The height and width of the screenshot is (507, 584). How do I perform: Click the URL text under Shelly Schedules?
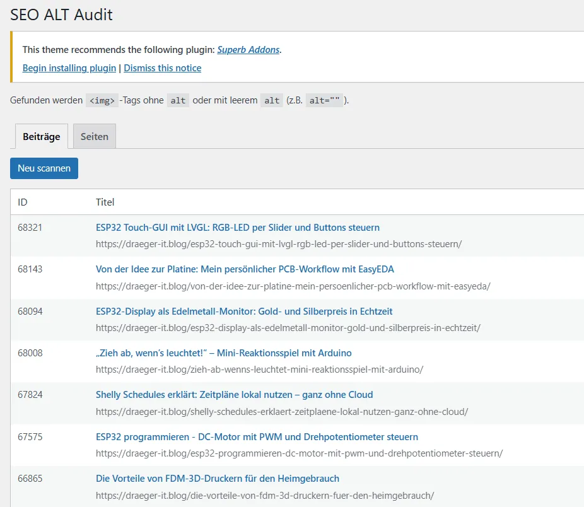coord(281,412)
